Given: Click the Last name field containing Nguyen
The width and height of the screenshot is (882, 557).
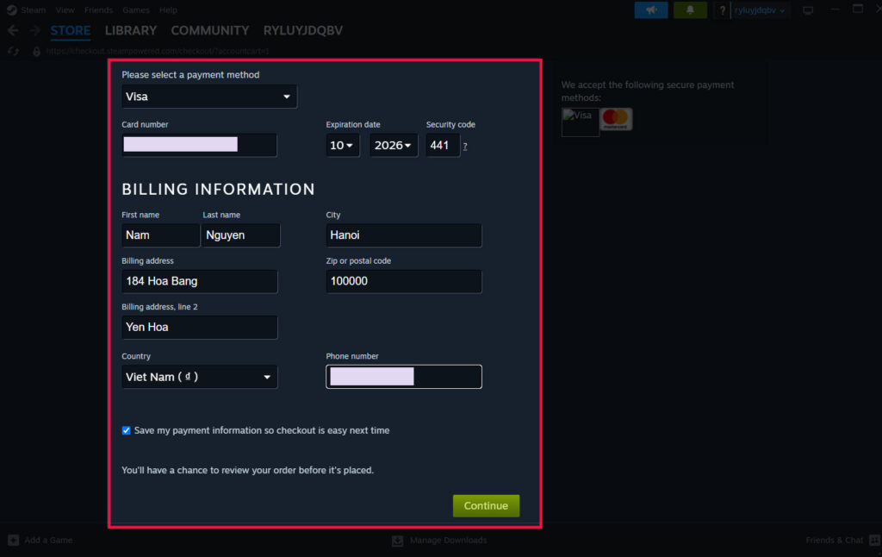Looking at the screenshot, I should click(x=241, y=235).
